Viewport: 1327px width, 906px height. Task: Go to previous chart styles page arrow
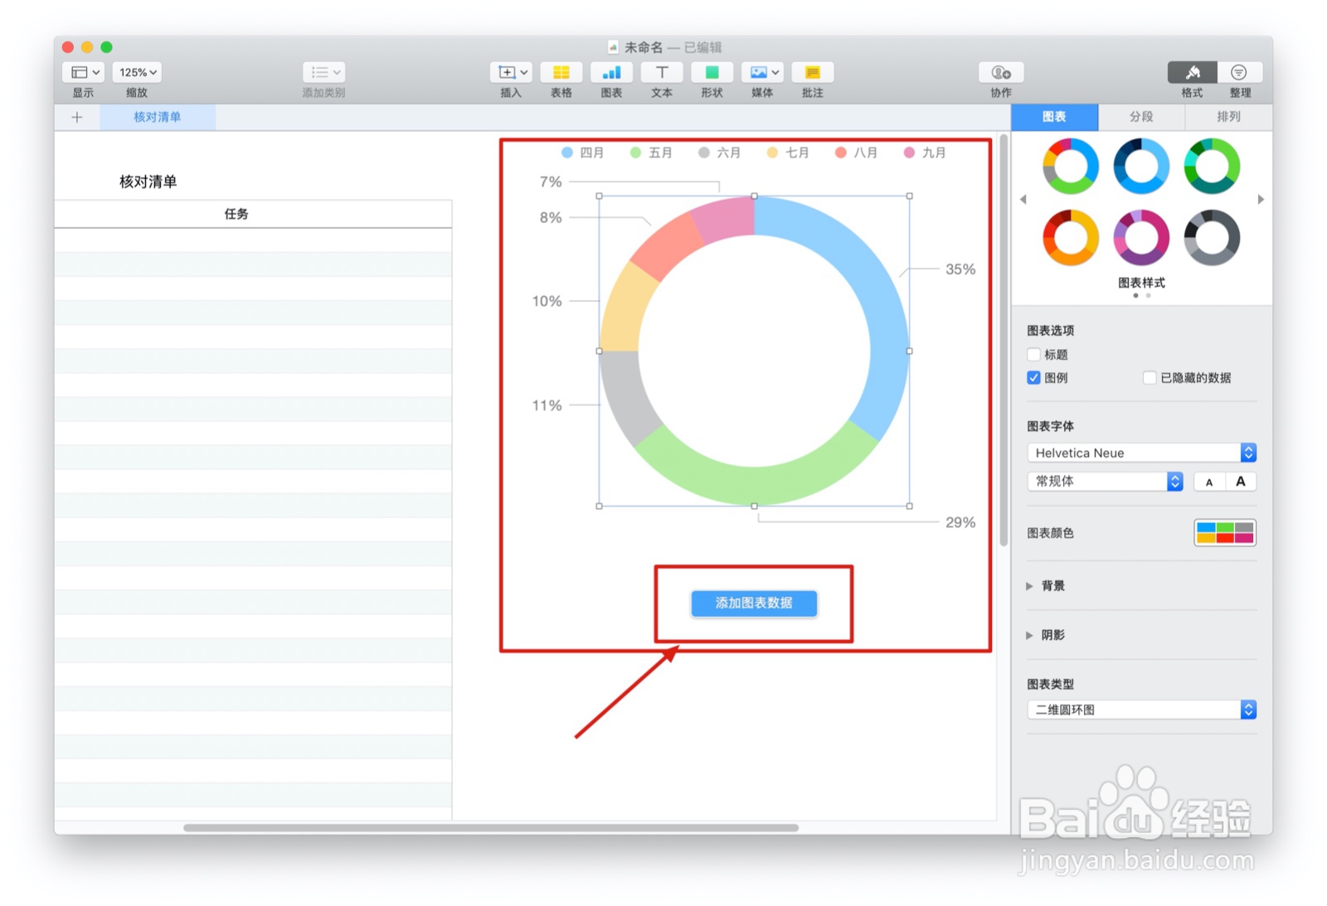pyautogui.click(x=1023, y=200)
